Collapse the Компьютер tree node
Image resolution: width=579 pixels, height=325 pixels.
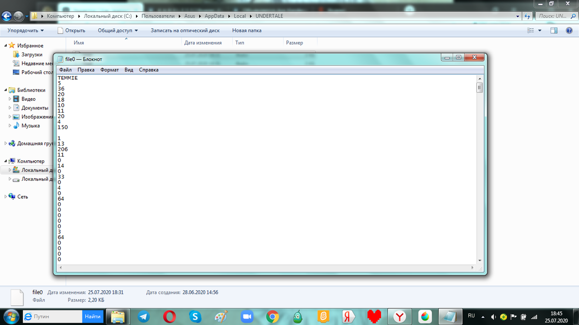pyautogui.click(x=6, y=161)
